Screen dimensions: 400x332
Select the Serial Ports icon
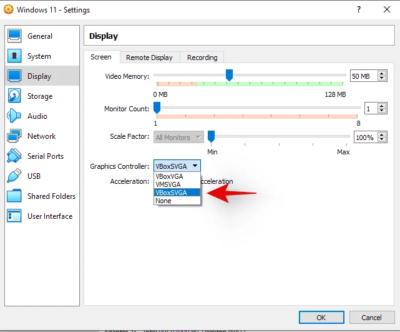pyautogui.click(x=14, y=156)
